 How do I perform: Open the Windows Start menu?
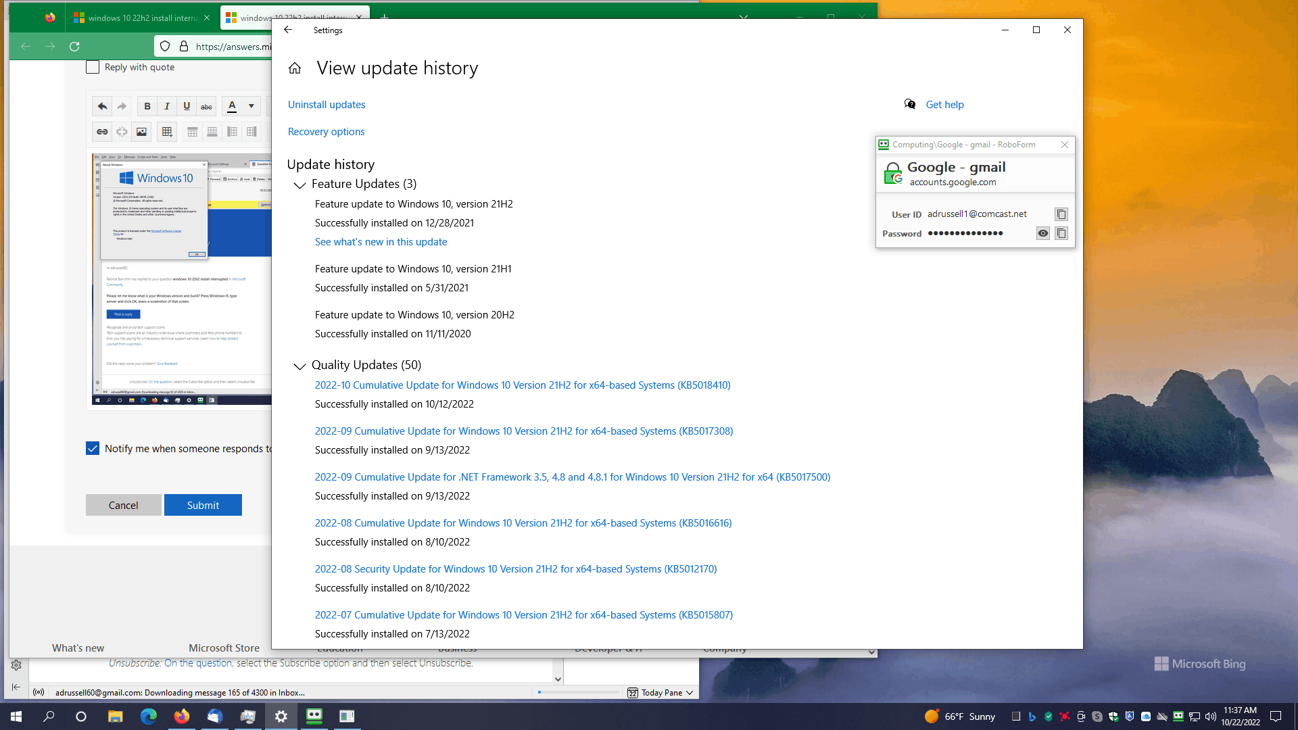click(x=16, y=716)
